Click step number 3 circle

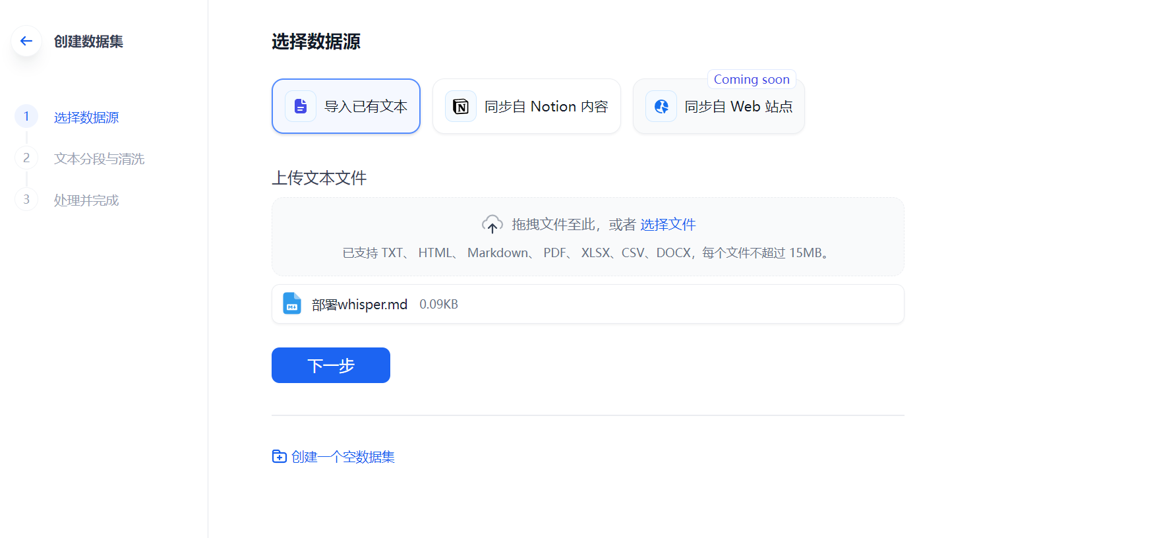click(x=26, y=200)
